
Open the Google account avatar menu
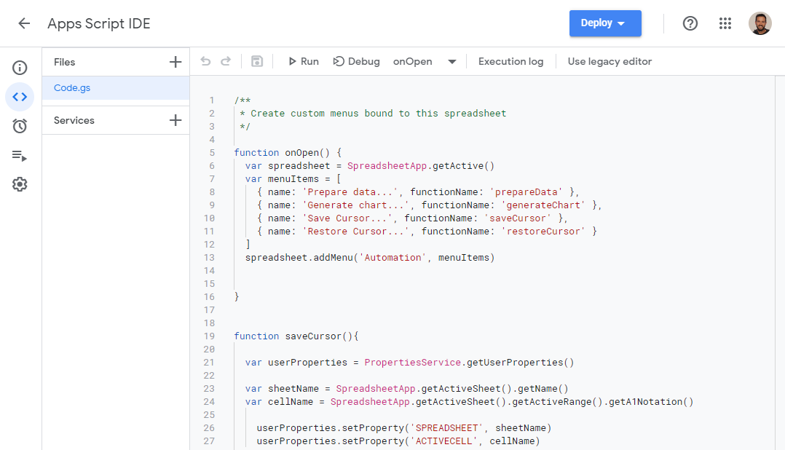(760, 23)
